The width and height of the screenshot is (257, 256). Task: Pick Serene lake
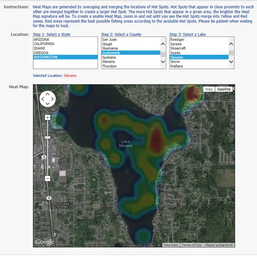(x=199, y=44)
